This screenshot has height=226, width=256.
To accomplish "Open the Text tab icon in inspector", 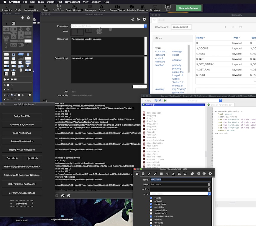I will (x=173, y=174).
